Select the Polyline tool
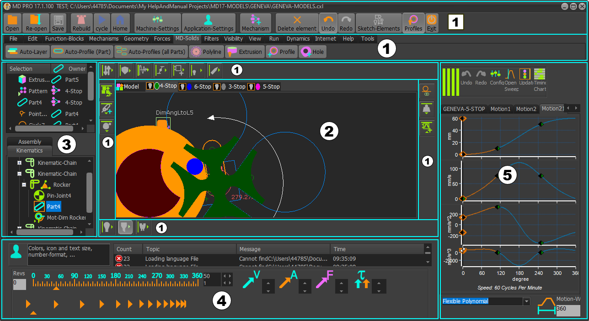This screenshot has height=321, width=589. pyautogui.click(x=207, y=52)
